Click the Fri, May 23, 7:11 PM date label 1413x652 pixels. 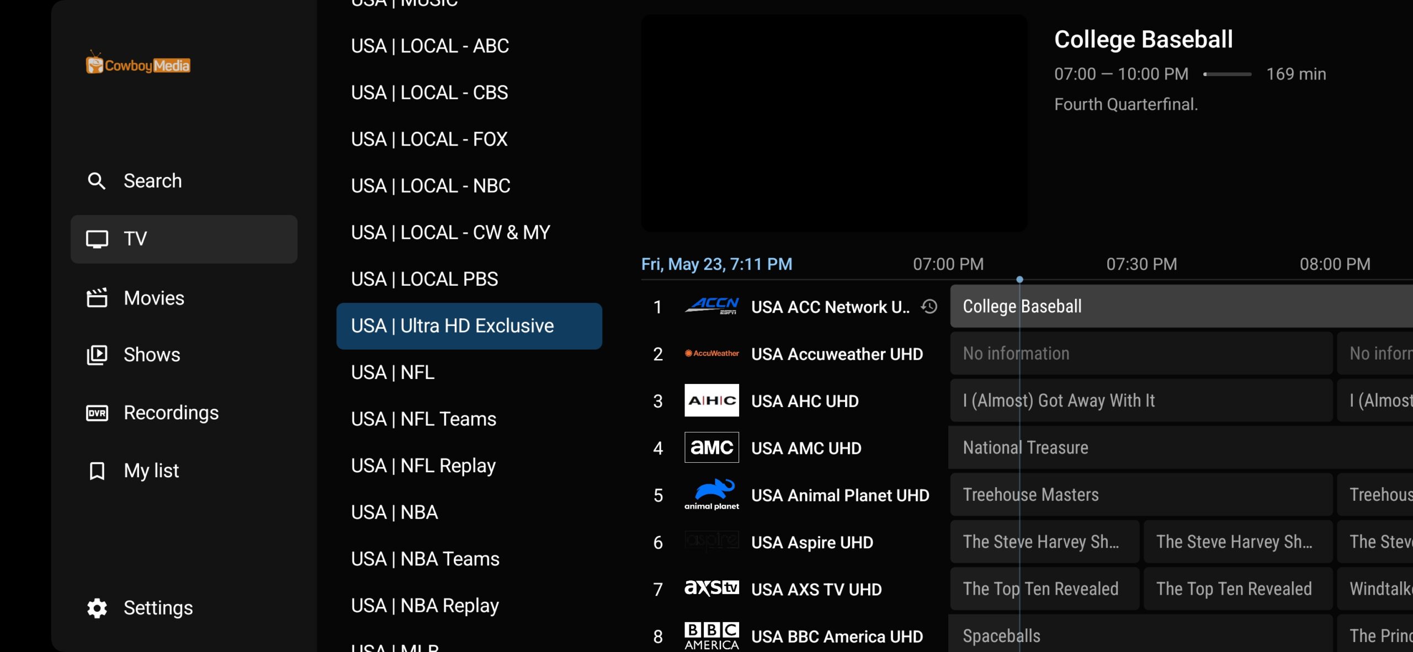(x=716, y=264)
